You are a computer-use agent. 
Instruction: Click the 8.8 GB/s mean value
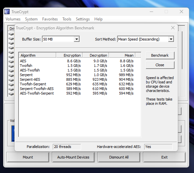(127, 61)
